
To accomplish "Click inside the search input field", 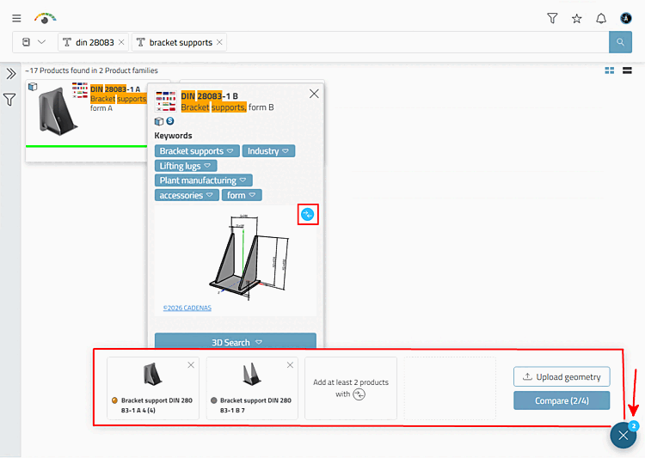I will click(x=415, y=42).
